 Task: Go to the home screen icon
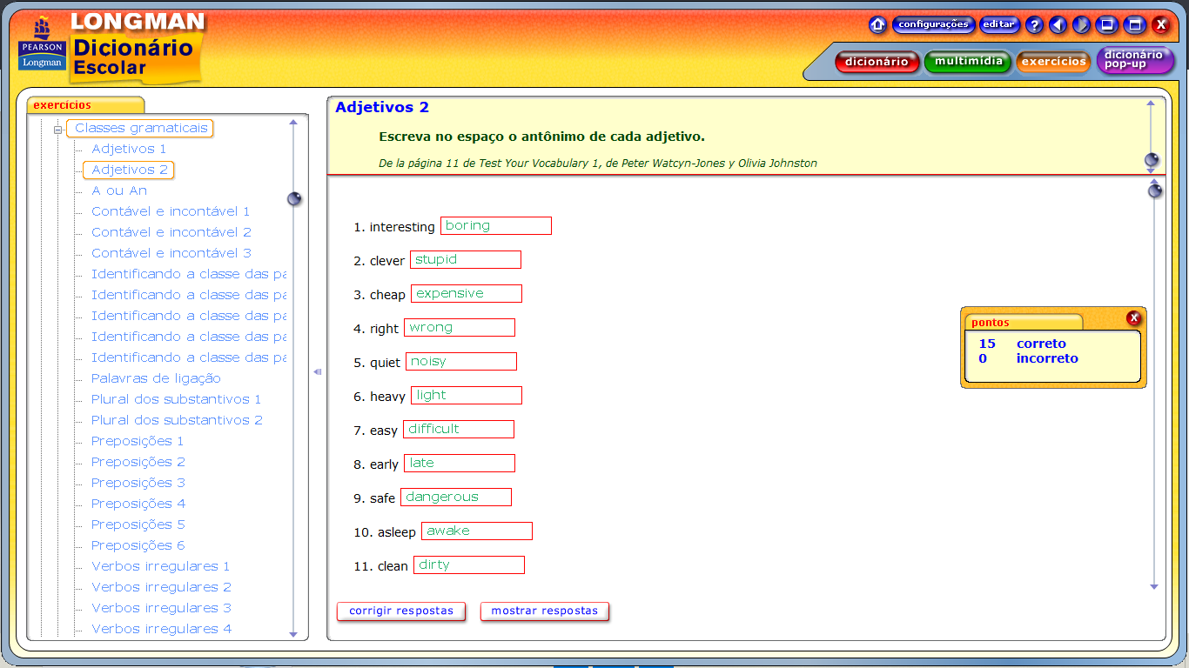tap(877, 24)
